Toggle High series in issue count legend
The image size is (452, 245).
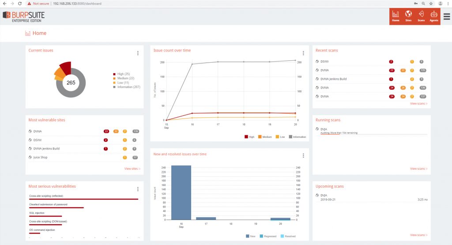pyautogui.click(x=249, y=137)
